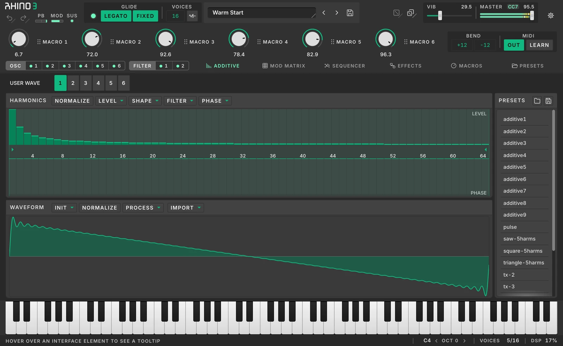Shift octave down arrow

436,340
